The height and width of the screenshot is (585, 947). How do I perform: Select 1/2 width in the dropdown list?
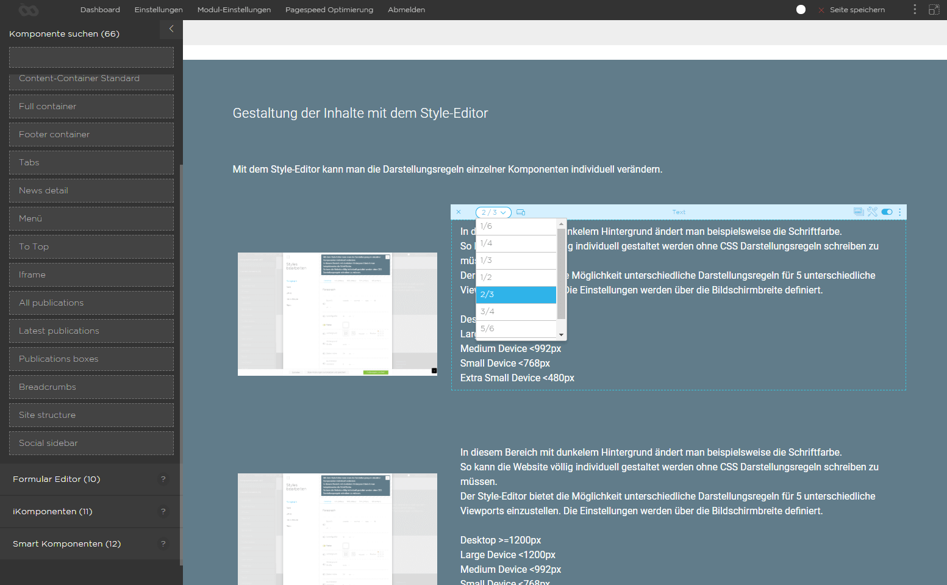tap(516, 278)
